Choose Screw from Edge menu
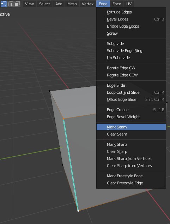The width and height of the screenshot is (170, 224). click(x=131, y=33)
